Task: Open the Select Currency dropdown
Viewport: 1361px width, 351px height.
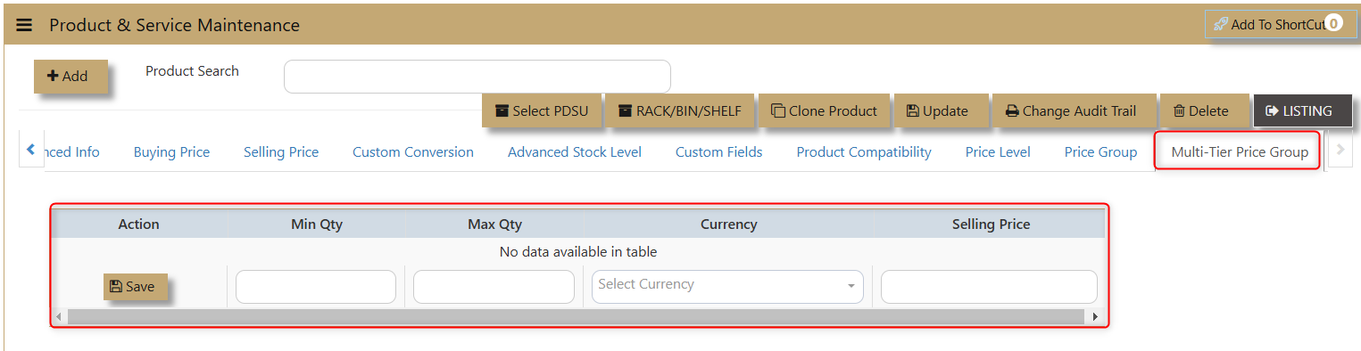Action: [727, 287]
